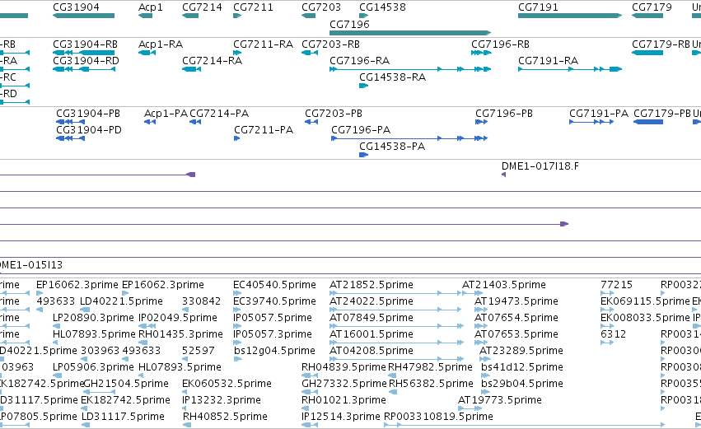
Task: Select EST AT16001.5prime
Action: coord(371,334)
